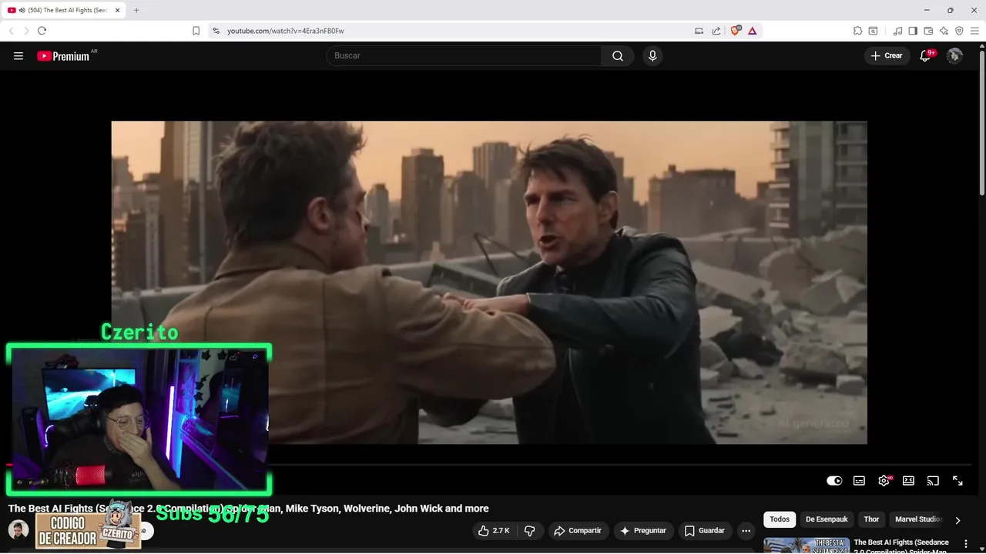Go to YouTube Premium home logo

pyautogui.click(x=65, y=55)
